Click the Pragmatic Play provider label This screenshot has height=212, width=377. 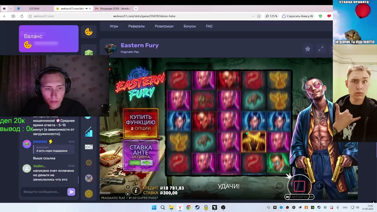tap(130, 52)
